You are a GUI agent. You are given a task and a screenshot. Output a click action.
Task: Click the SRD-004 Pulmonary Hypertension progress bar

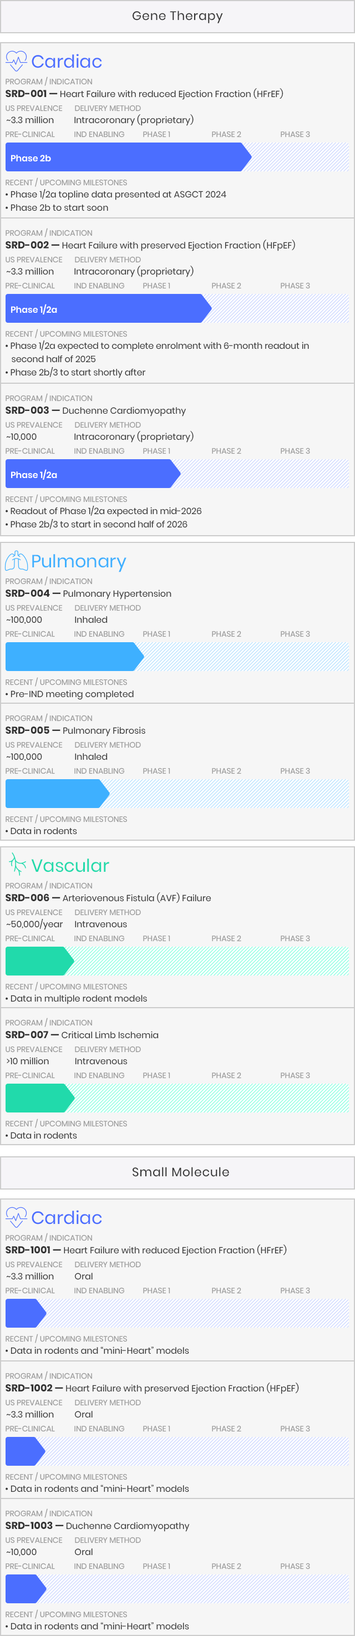tap(75, 657)
